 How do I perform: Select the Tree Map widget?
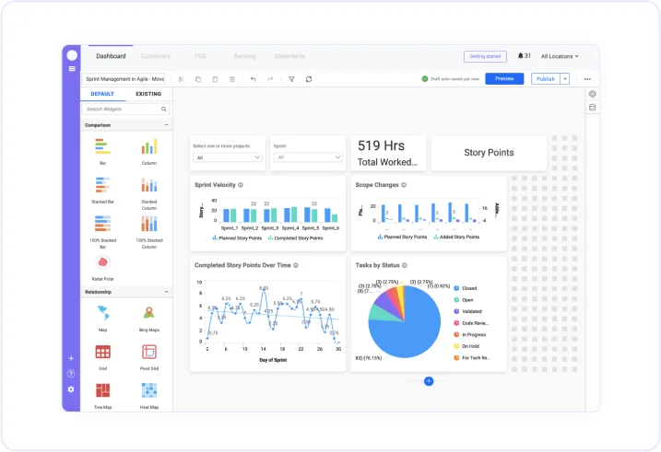click(103, 396)
